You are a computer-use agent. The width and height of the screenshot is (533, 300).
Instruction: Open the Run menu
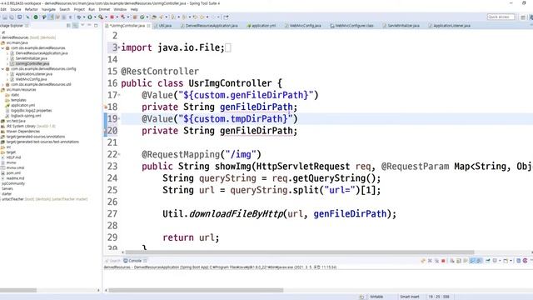(x=92, y=9)
